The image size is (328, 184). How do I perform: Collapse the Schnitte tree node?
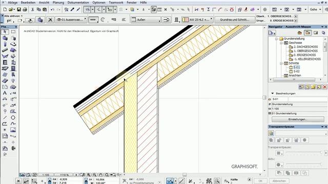tap(281, 63)
